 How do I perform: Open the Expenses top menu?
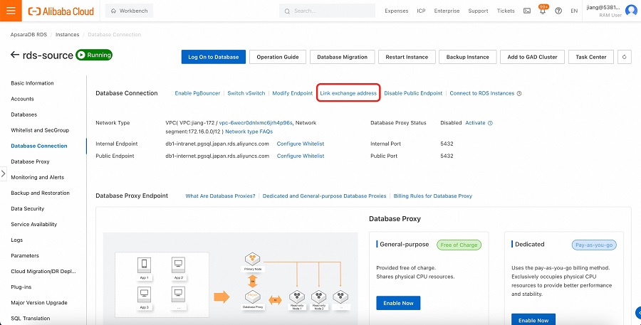pyautogui.click(x=397, y=11)
